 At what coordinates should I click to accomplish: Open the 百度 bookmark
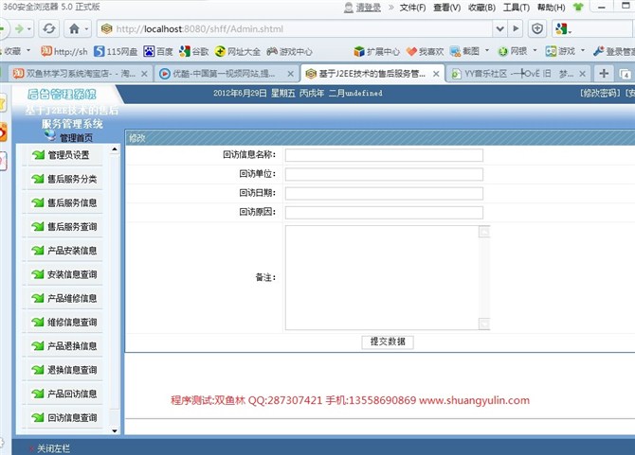(x=158, y=51)
